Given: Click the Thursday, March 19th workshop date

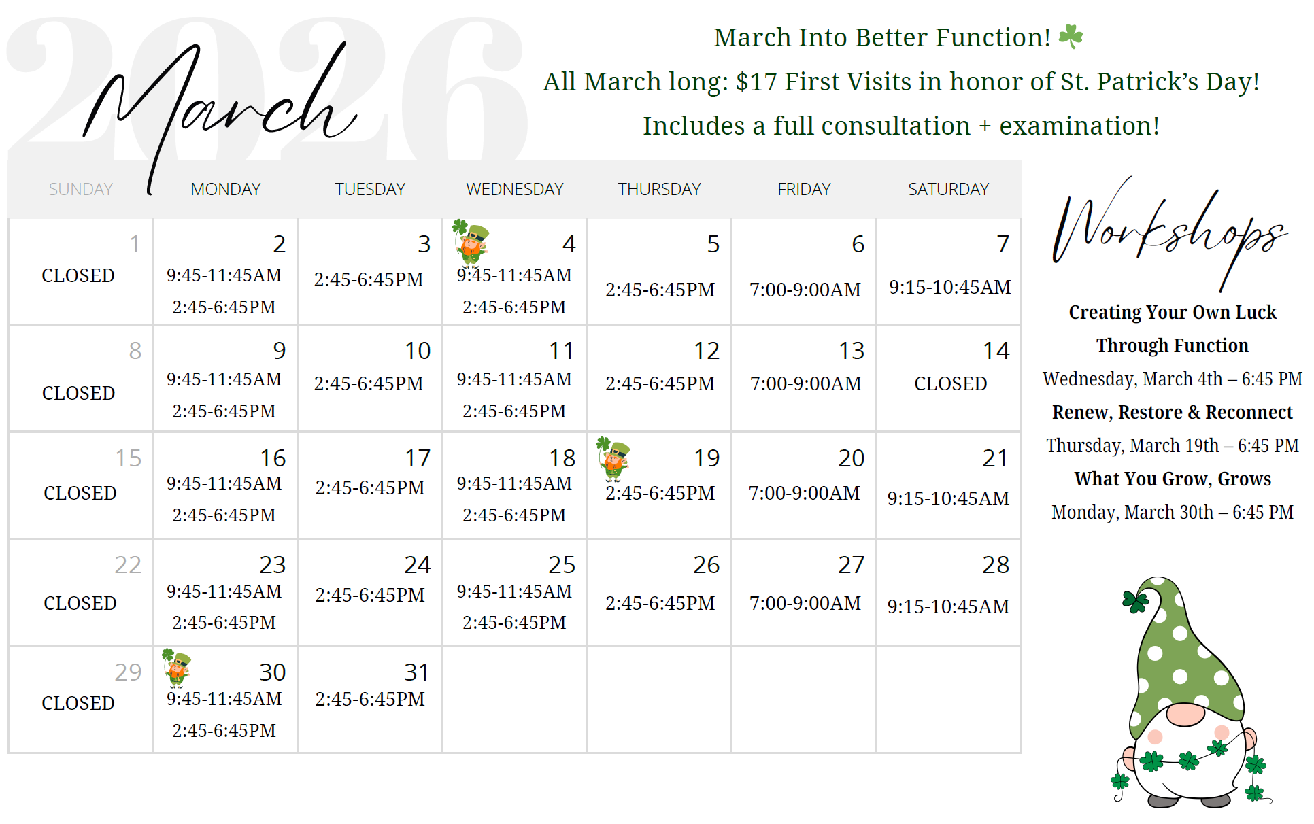Looking at the screenshot, I should pyautogui.click(x=1172, y=445).
